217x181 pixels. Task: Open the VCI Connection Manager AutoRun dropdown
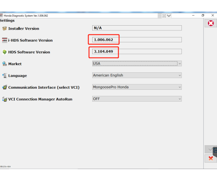(137, 99)
